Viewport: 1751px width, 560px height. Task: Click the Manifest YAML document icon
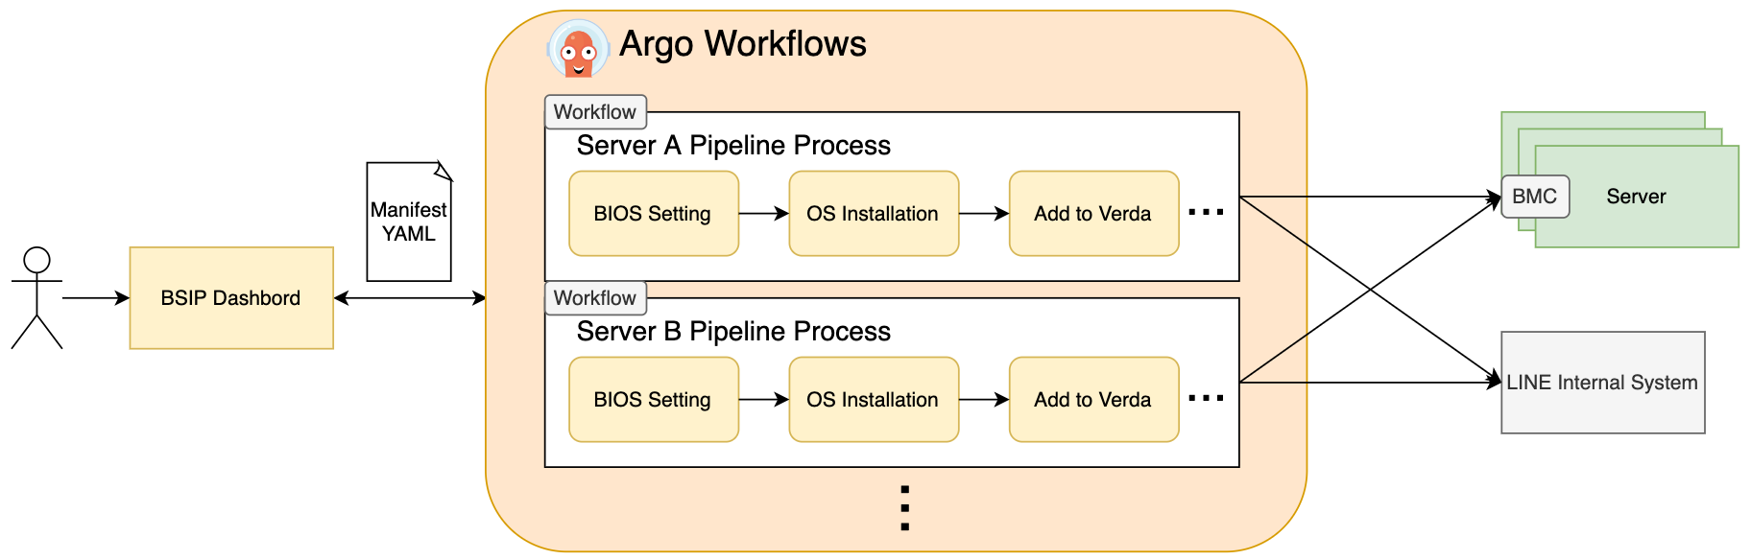point(409,222)
